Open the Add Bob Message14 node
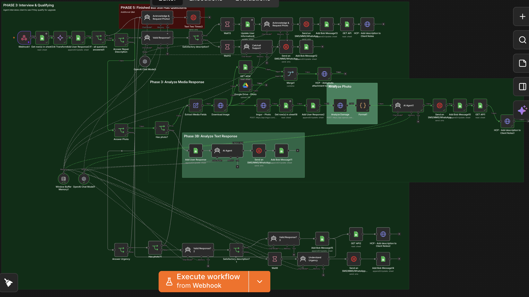This screenshot has height=297, width=529. coord(383,259)
